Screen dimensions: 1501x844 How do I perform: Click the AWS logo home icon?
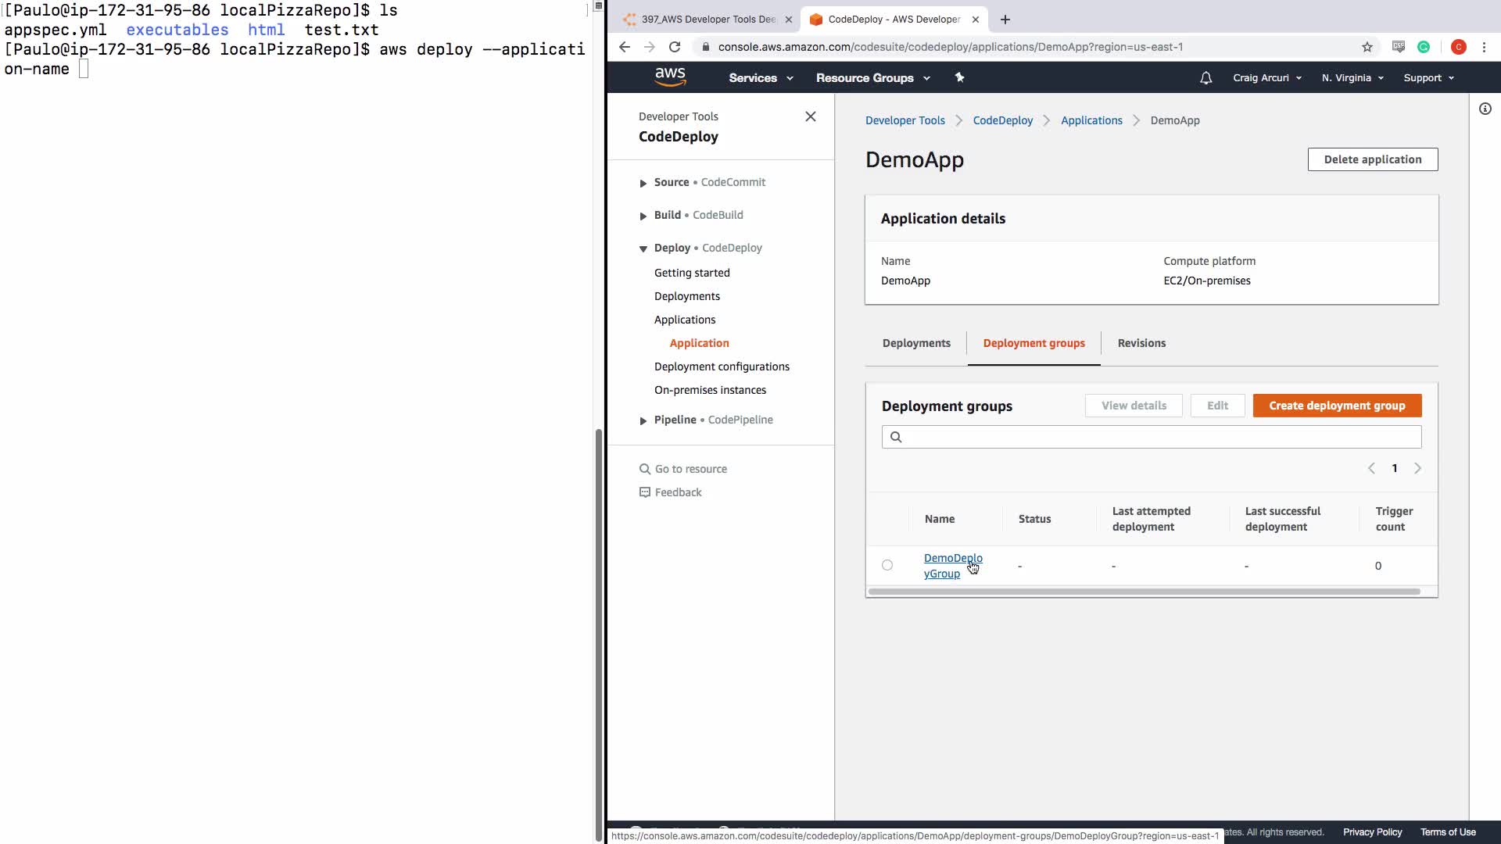[x=670, y=77]
